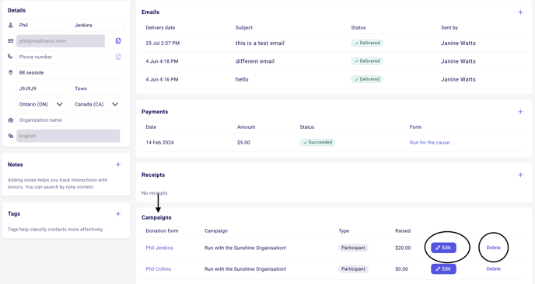The width and height of the screenshot is (535, 284).
Task: Click the $5.00 payment amount
Action: click(243, 142)
